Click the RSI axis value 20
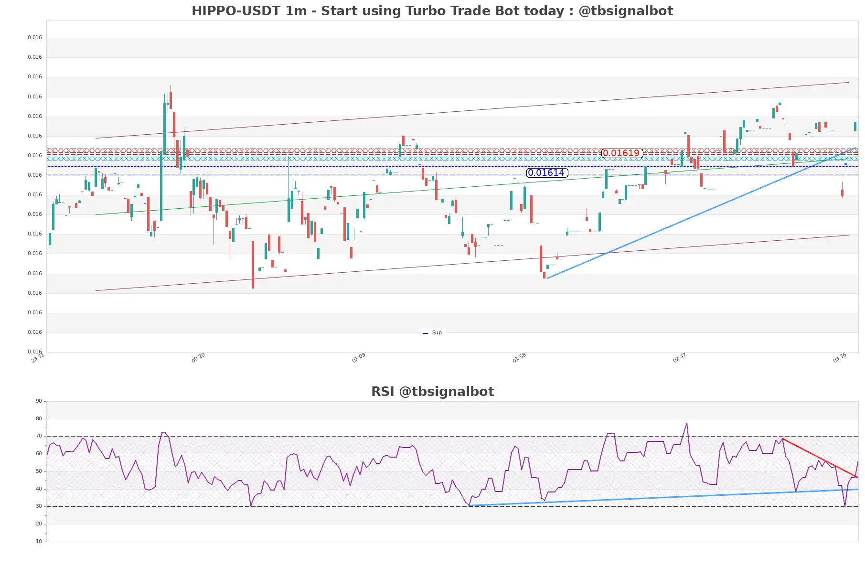Viewport: 865px width, 577px height. [39, 524]
